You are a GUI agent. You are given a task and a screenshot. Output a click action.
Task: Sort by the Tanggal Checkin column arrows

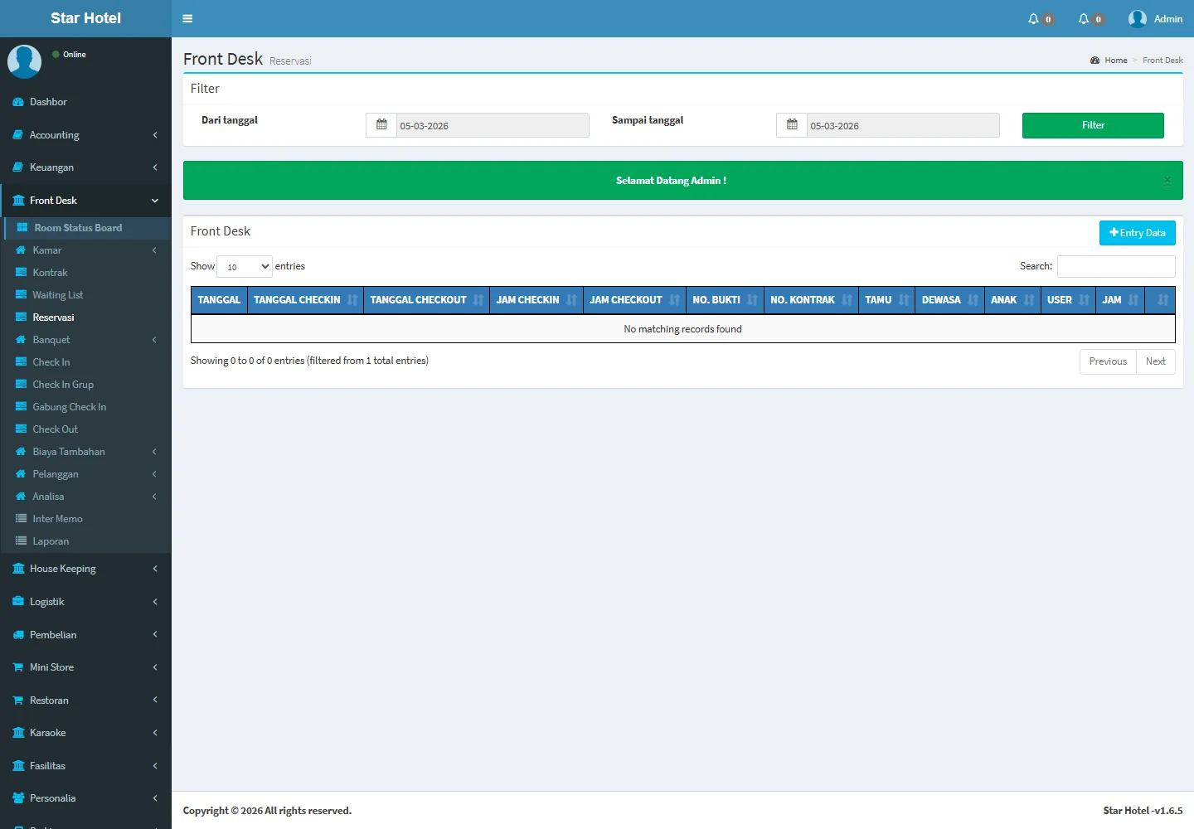(x=352, y=300)
